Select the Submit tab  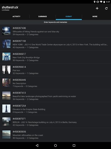point(69,17)
